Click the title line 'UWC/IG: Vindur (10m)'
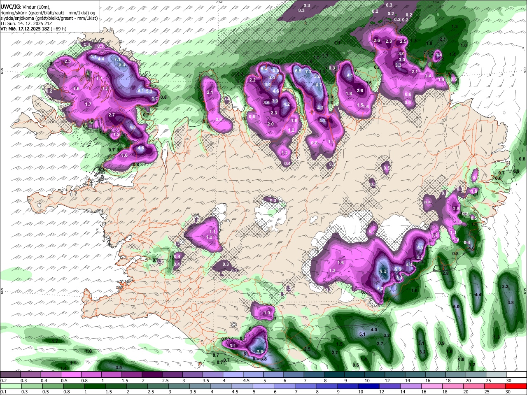This screenshot has height=395, width=527. coord(25,7)
